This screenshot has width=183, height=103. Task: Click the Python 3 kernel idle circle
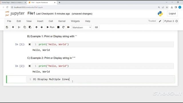pyautogui.click(x=177, y=21)
